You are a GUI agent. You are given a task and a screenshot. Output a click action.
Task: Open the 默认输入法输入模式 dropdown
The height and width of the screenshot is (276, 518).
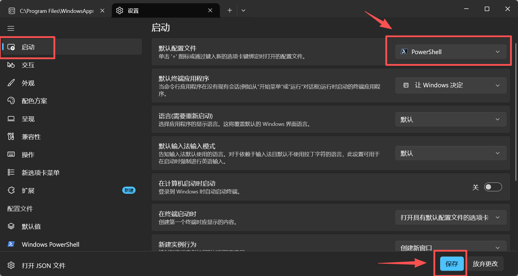(x=451, y=153)
